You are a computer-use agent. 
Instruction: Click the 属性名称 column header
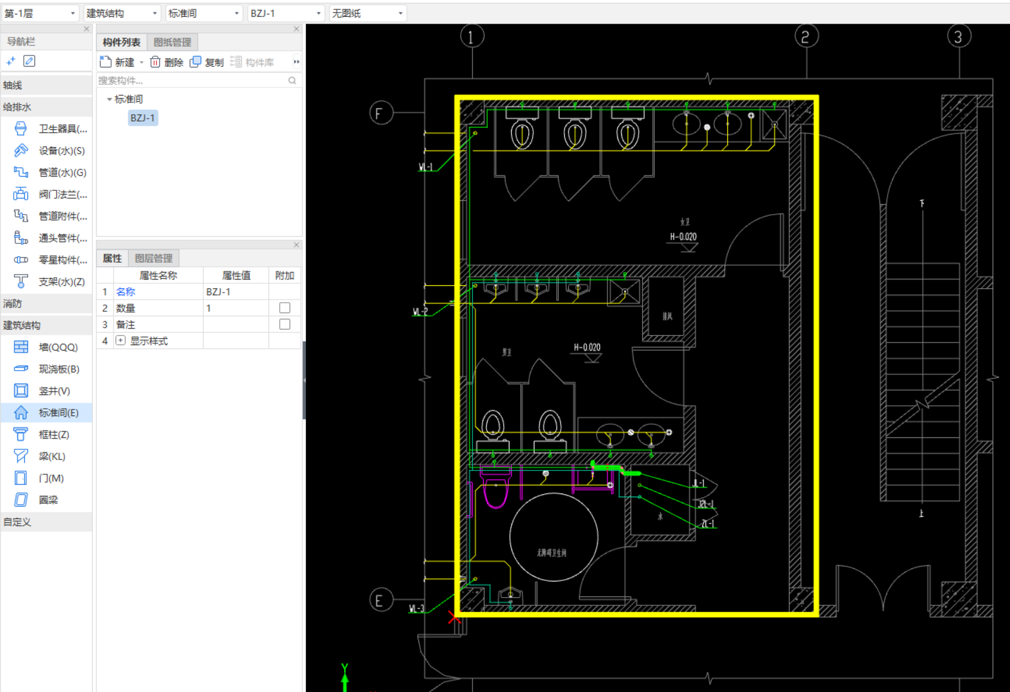158,275
